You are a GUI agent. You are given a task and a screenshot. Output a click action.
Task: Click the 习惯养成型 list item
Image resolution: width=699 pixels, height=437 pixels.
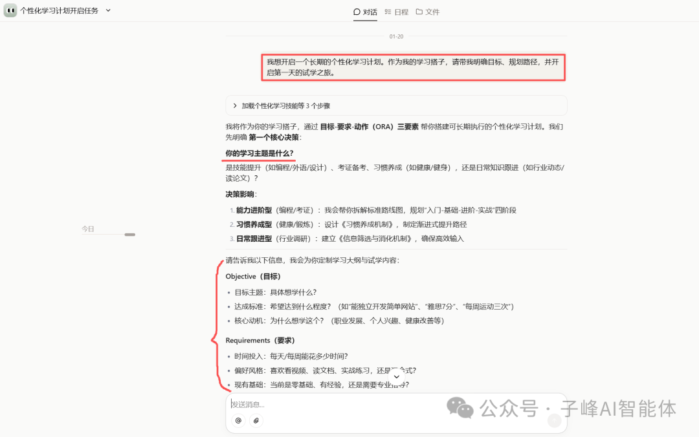tap(351, 224)
